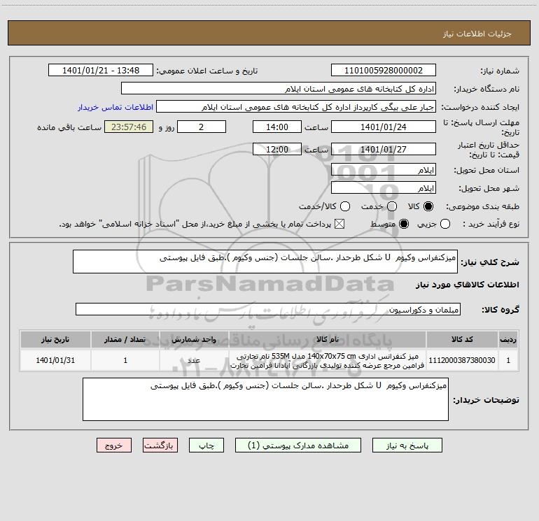
Task: Click the announcement date field 1401/01/21 - 13:48
Action: (x=101, y=70)
